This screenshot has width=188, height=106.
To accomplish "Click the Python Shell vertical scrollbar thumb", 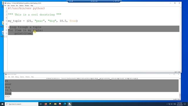I will click(180, 95).
